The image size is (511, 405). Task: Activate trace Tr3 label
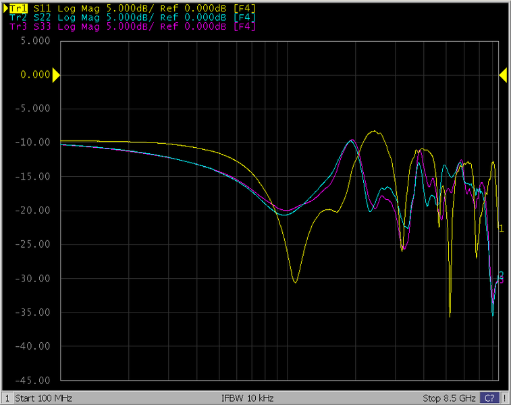[x=18, y=26]
